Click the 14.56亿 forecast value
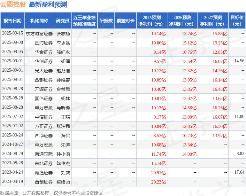Screen dimensions: 246x196 (189, 108)
